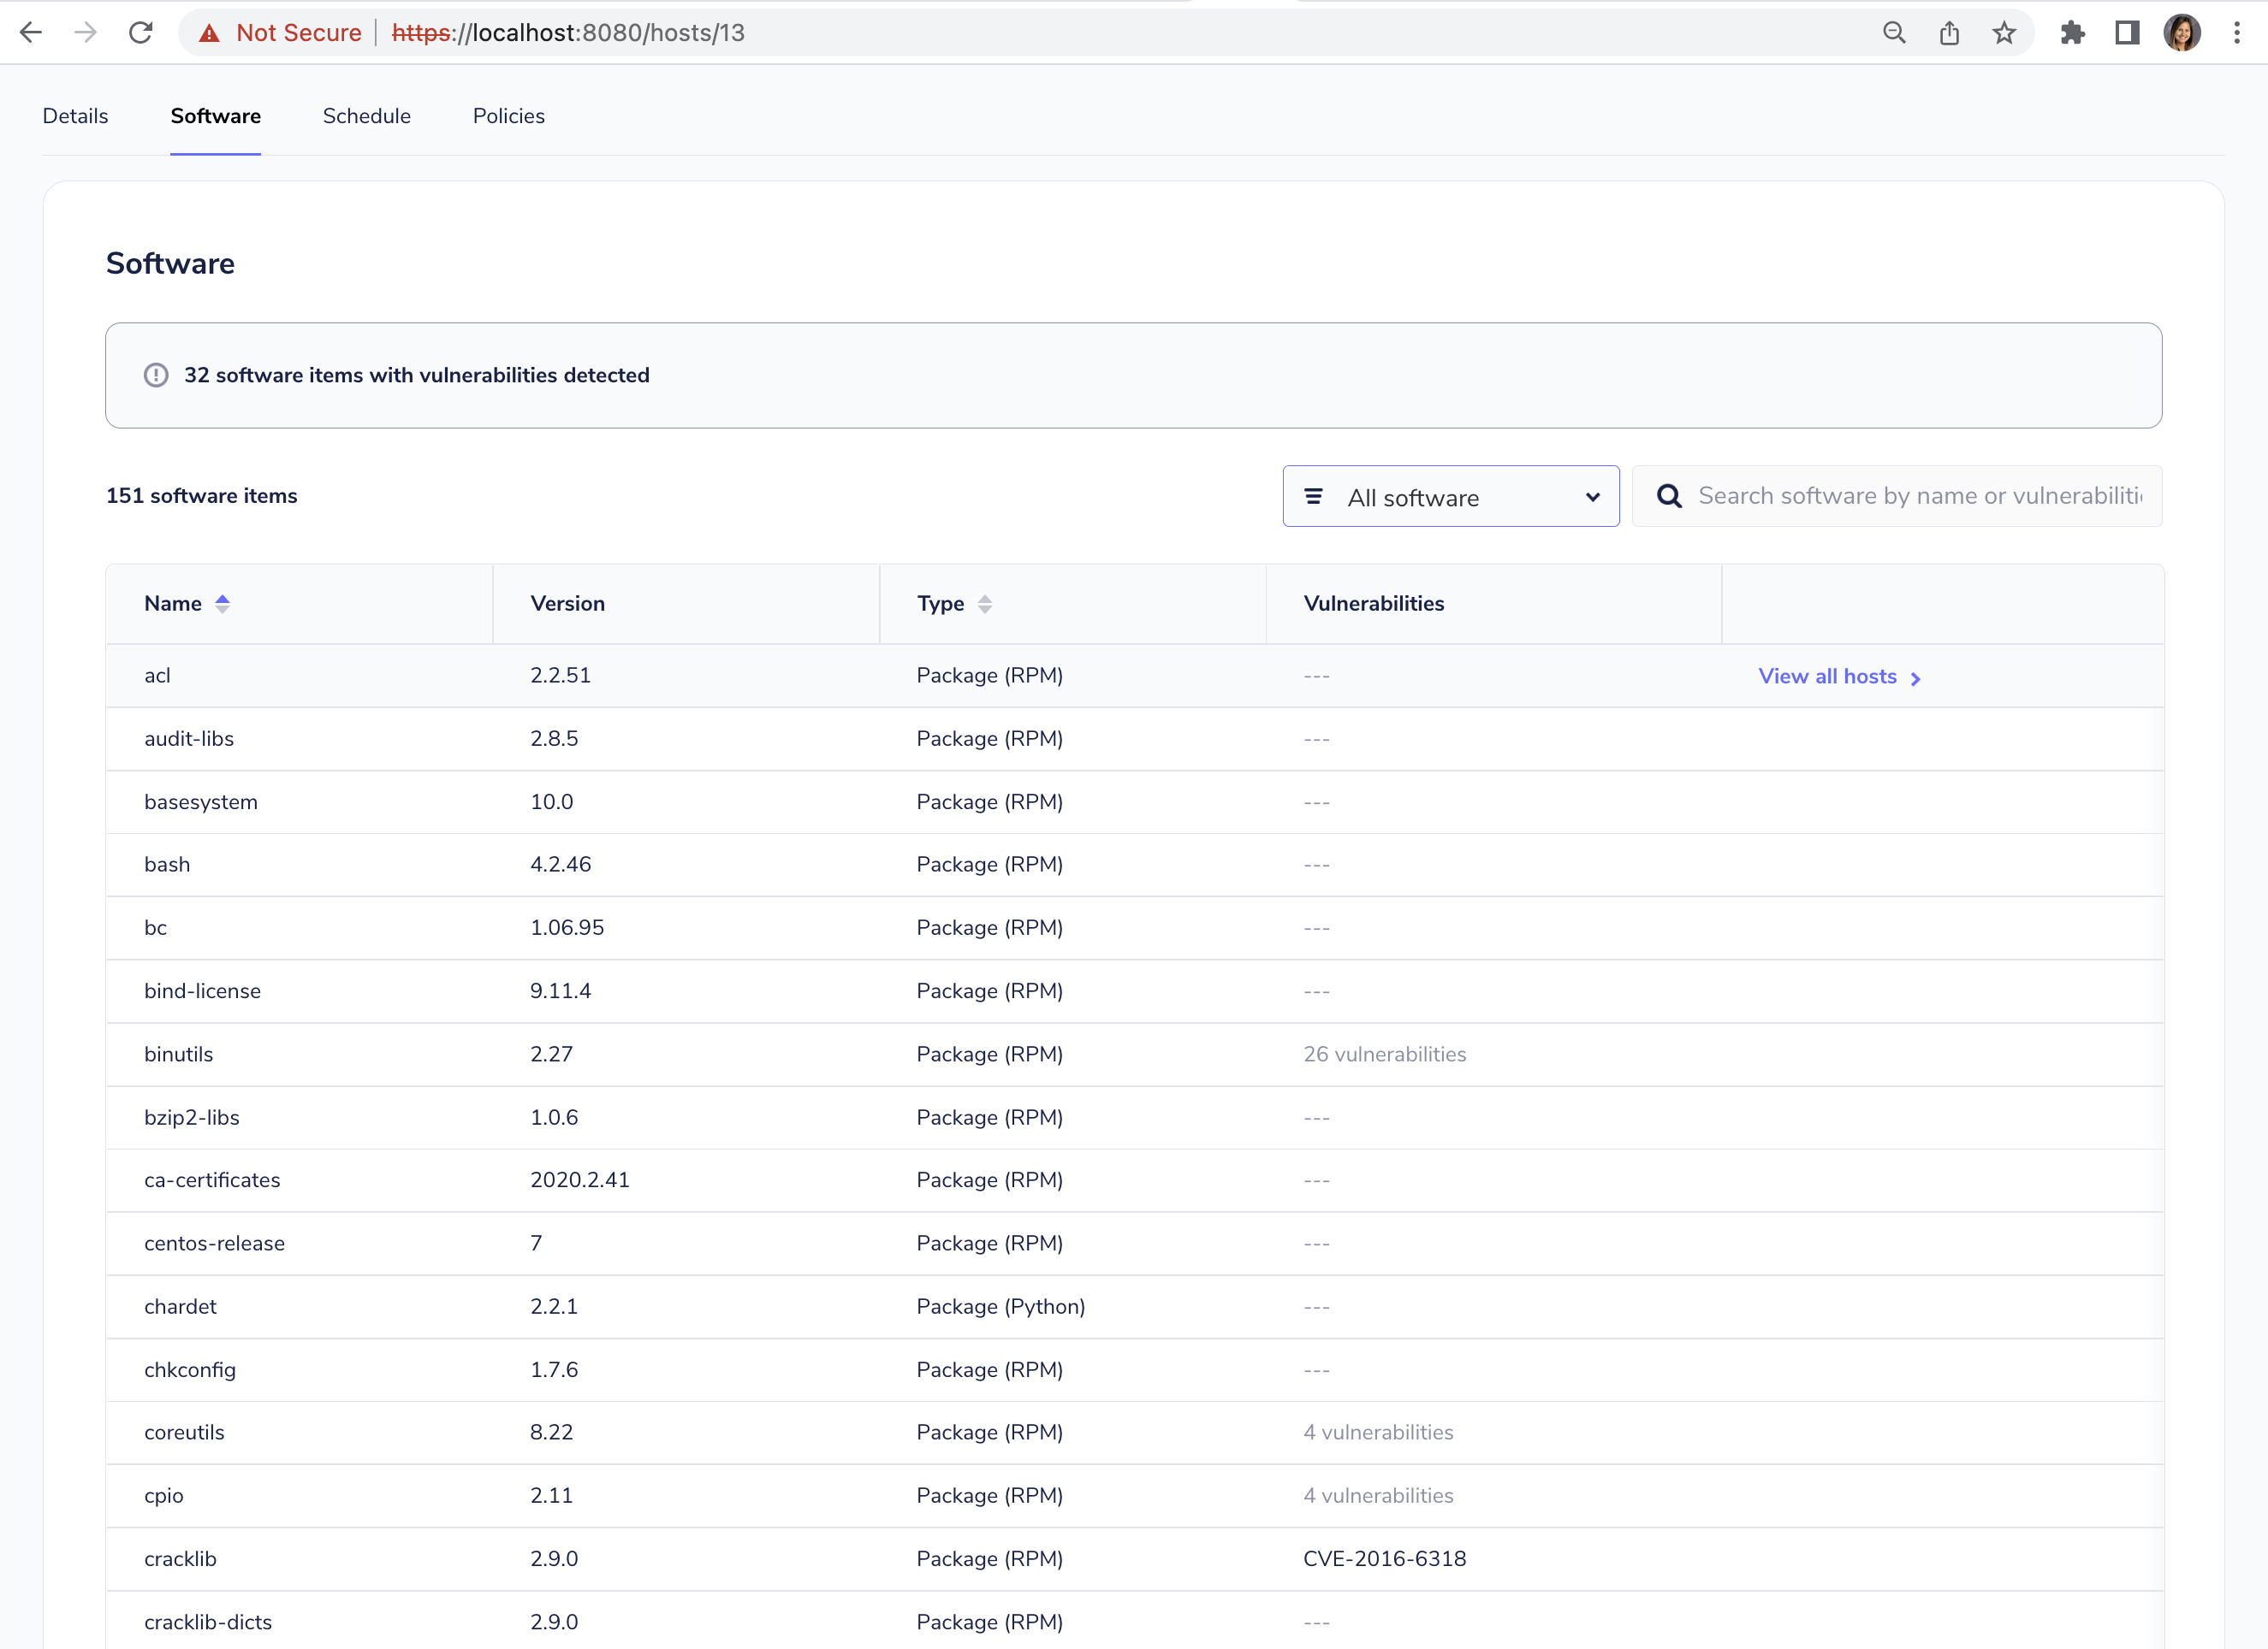The image size is (2268, 1649).
Task: Open the dropdown arrow on software filter
Action: 1591,496
